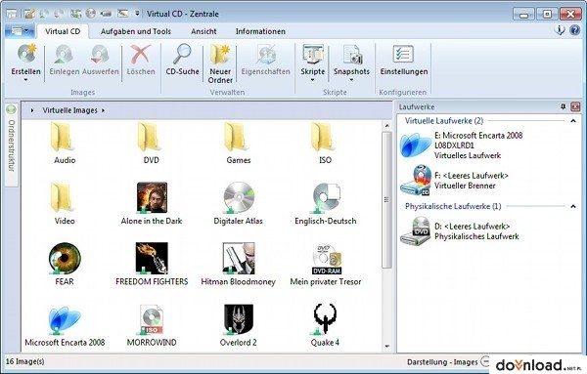Select the FEAR eye image
Image resolution: width=587 pixels, height=374 pixels.
click(x=65, y=258)
